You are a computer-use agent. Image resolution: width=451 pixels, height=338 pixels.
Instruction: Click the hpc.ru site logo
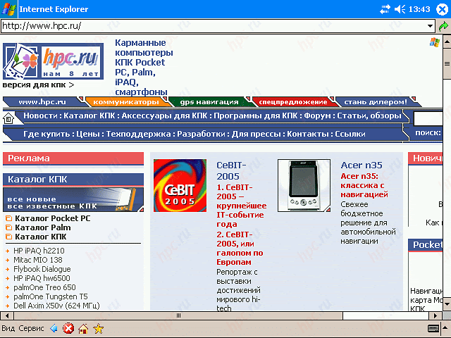[54, 61]
